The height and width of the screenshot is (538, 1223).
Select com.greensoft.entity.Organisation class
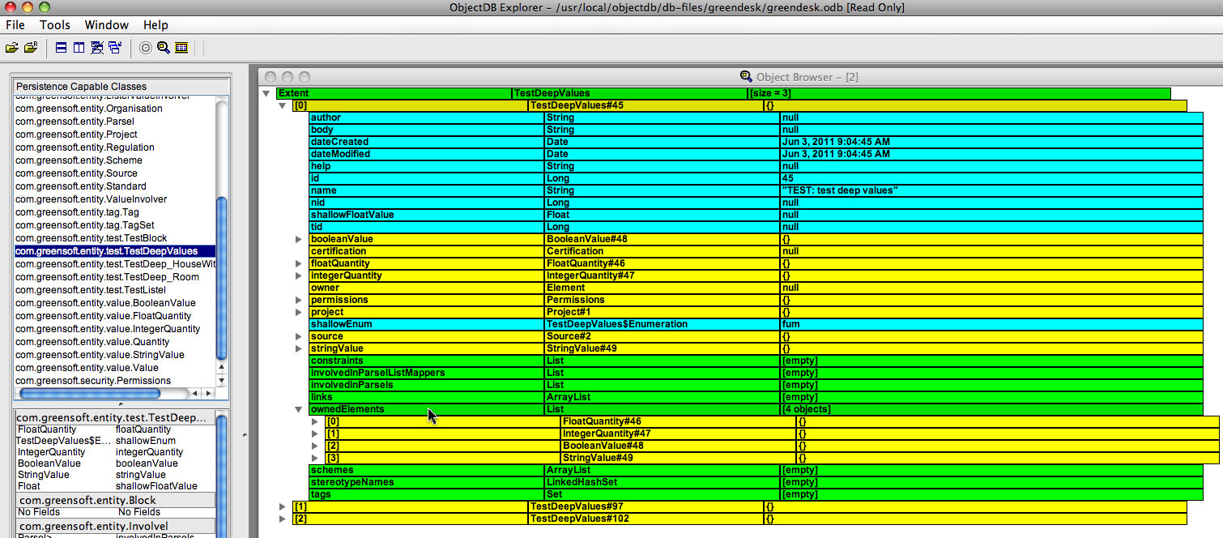pos(115,109)
